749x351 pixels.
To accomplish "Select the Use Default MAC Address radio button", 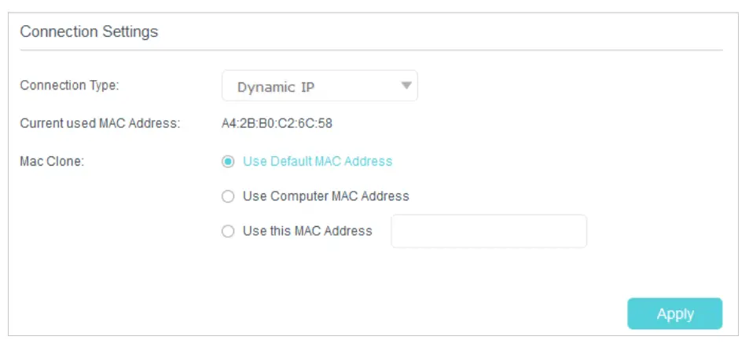I will pyautogui.click(x=228, y=161).
